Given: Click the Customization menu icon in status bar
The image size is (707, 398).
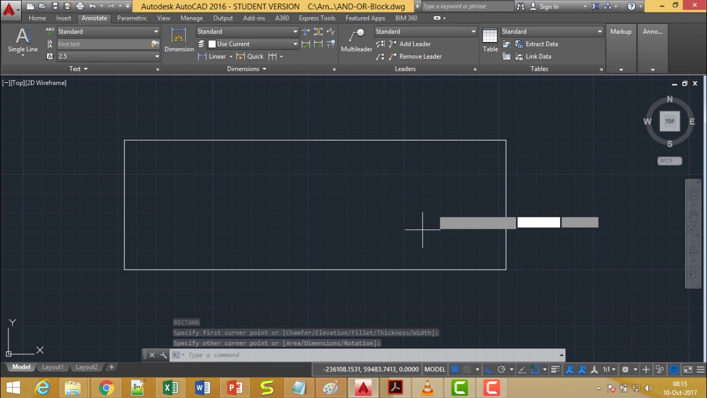Looking at the screenshot, I should 700,369.
